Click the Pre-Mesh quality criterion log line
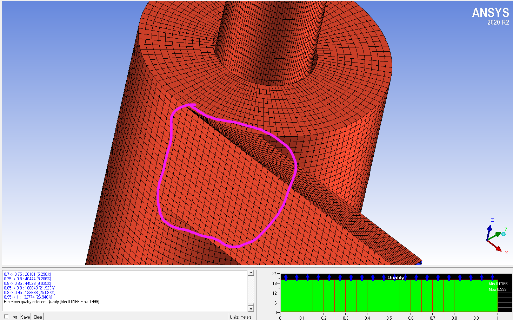 (x=52, y=302)
